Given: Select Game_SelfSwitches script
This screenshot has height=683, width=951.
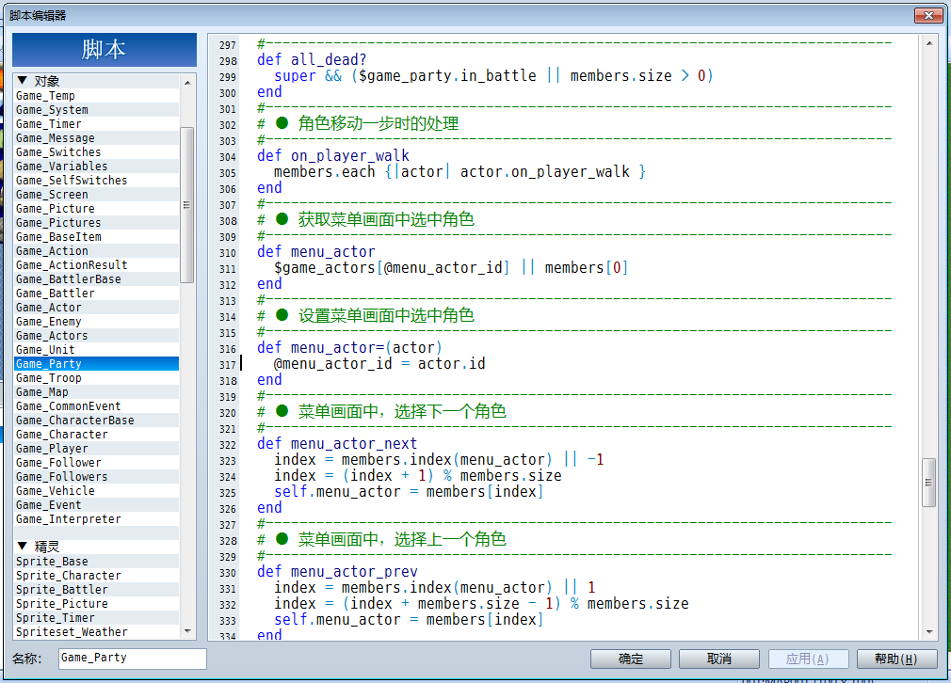Looking at the screenshot, I should click(x=96, y=180).
